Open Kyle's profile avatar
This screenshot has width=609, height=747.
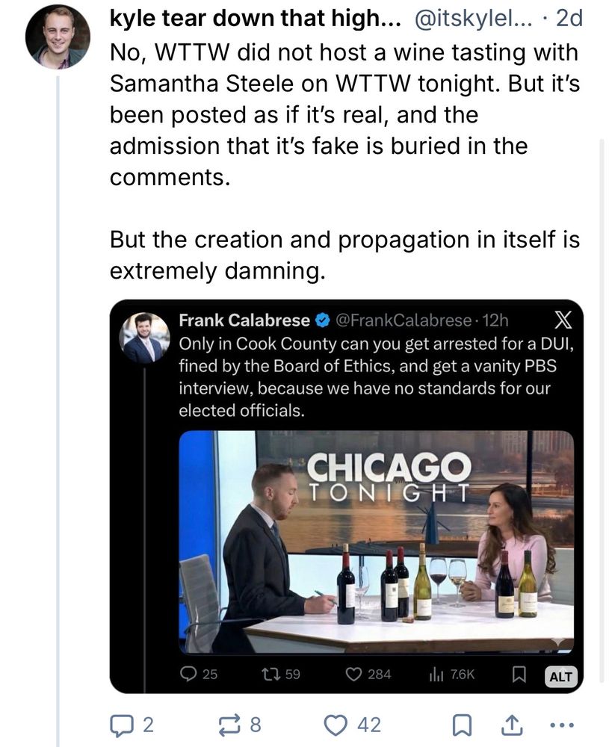58,37
